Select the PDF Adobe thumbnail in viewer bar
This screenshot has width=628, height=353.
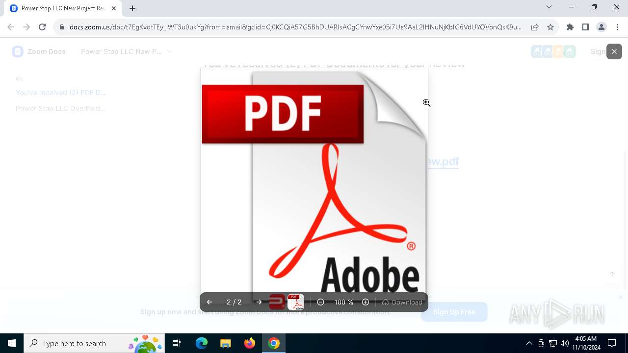tap(296, 302)
